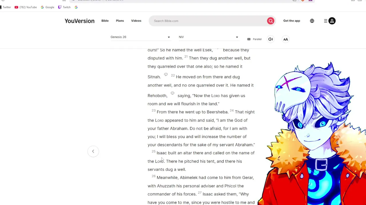Select verse 26 text 'Meanwhile, Abimelek'
This screenshot has height=205, width=366.
(177, 177)
